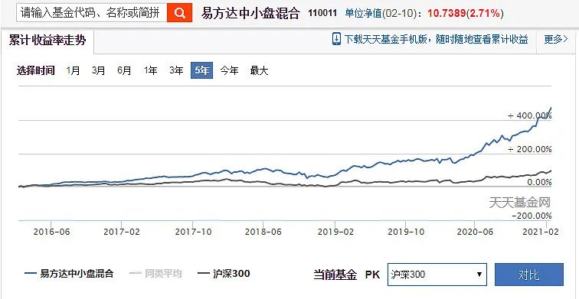The width and height of the screenshot is (579, 299).
Task: Open the 更多 link
Action: pyautogui.click(x=556, y=39)
